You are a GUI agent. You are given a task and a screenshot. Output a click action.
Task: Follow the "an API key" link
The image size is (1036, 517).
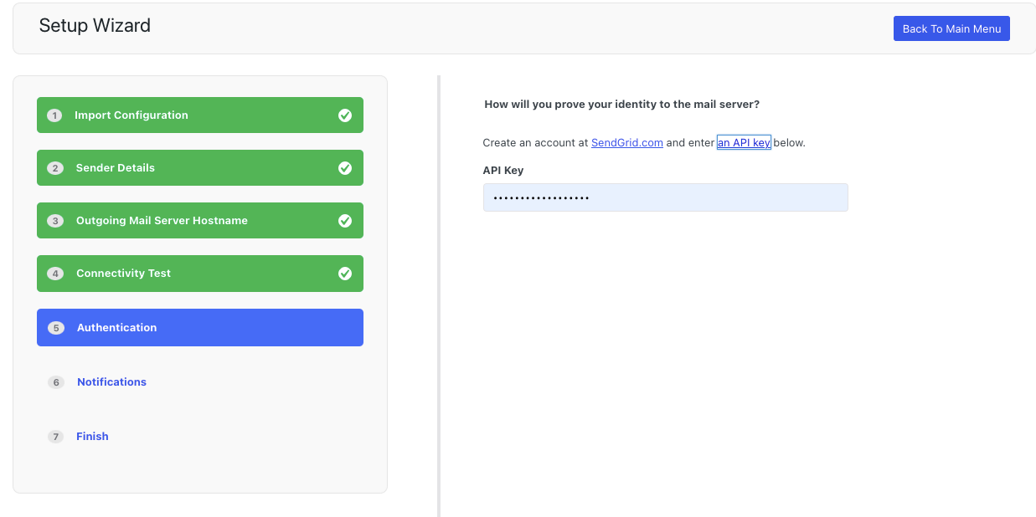tap(743, 143)
